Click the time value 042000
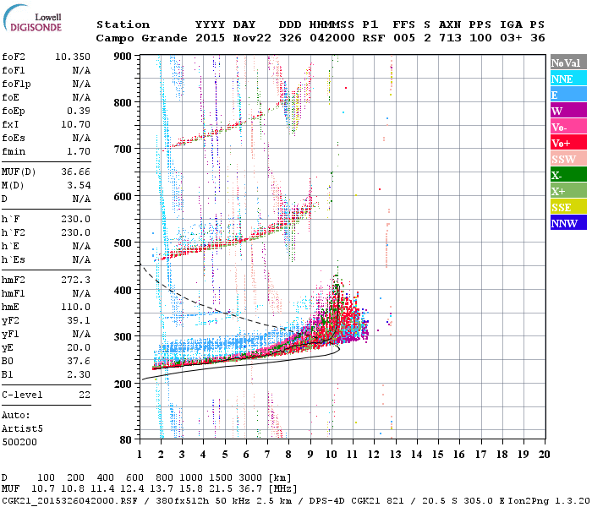Screen dimensions: 592x507 (x=332, y=38)
